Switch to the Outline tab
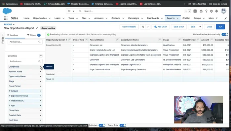 click(x=13, y=35)
